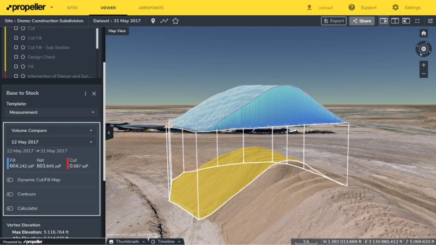Reset view with the home icon

pos(423,33)
